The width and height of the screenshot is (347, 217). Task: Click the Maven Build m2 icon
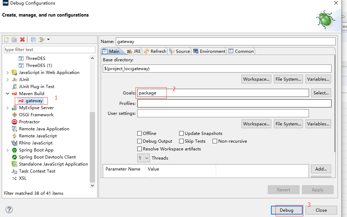point(14,94)
